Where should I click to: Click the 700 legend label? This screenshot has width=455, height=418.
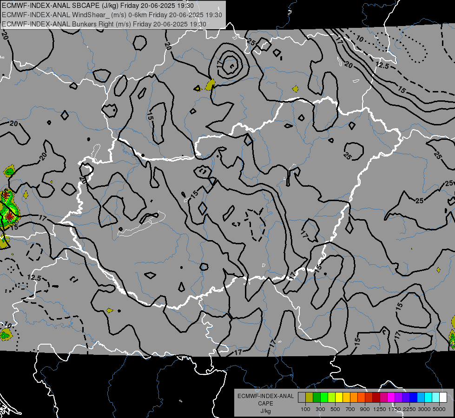350,409
